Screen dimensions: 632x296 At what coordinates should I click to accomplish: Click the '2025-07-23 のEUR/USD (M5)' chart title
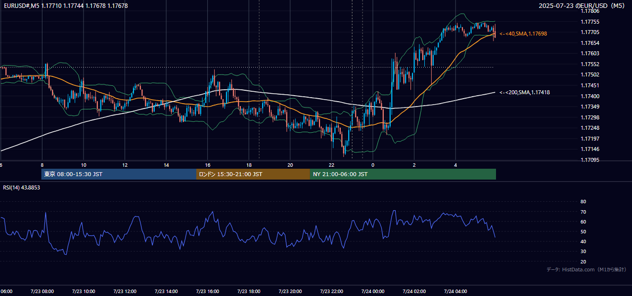click(583, 6)
